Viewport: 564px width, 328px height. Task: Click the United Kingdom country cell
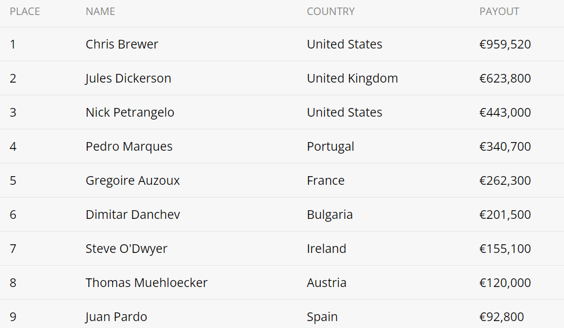(x=352, y=79)
